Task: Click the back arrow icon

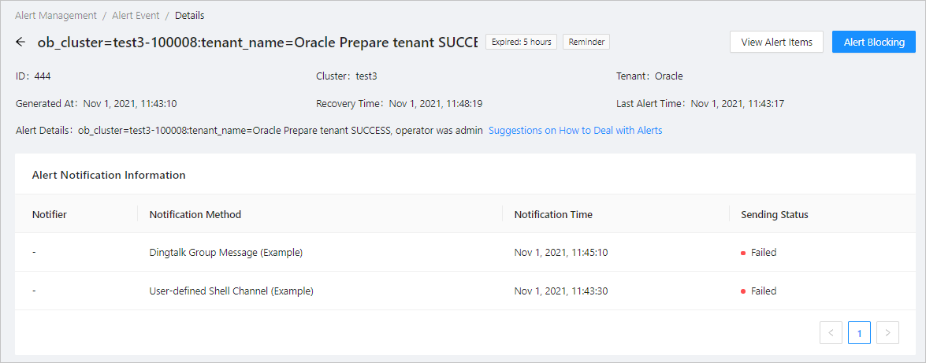Action: point(20,42)
